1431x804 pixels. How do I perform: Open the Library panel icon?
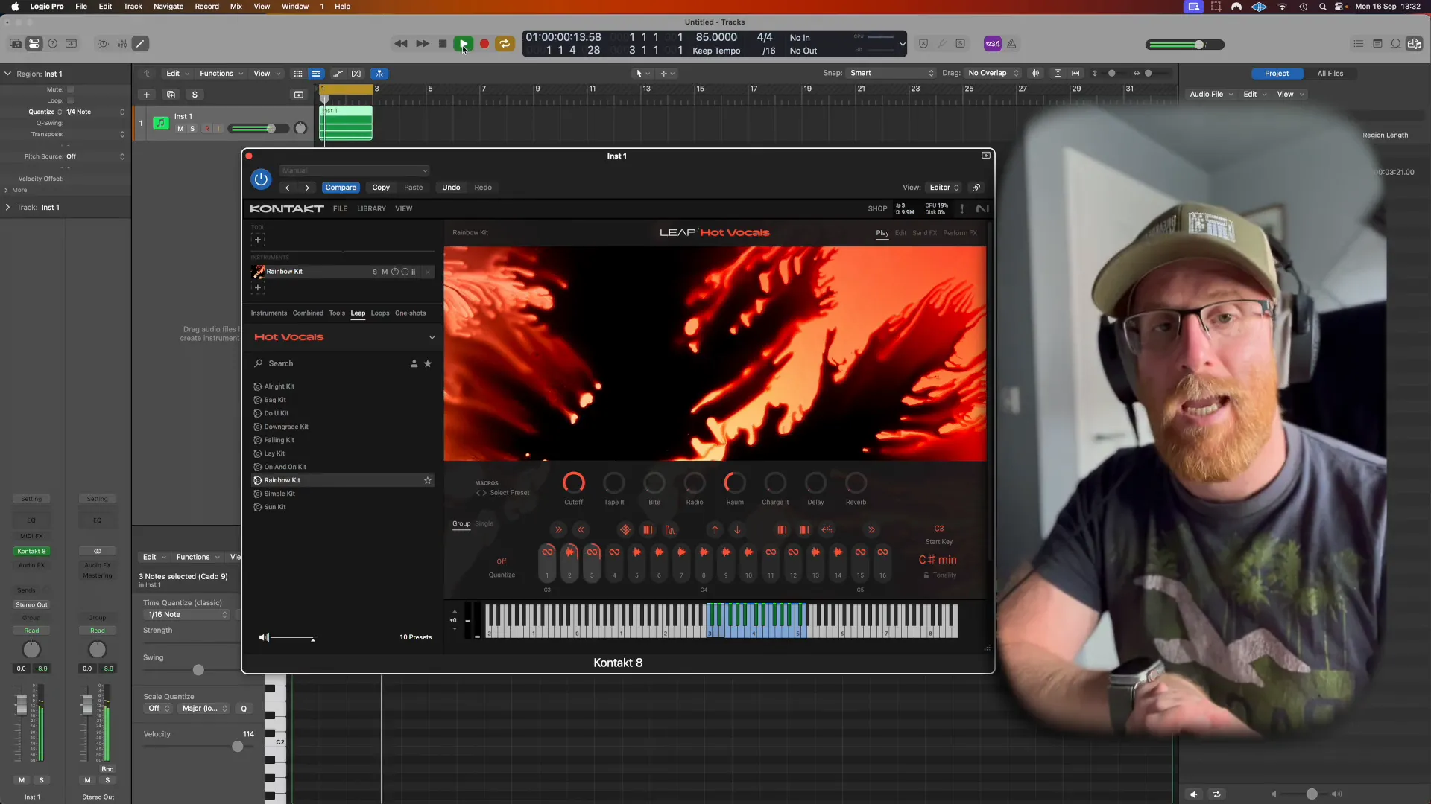coord(16,44)
